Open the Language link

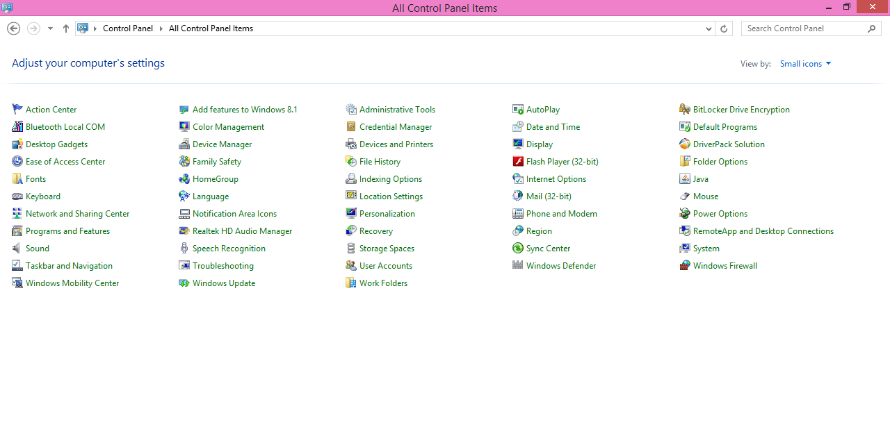211,196
